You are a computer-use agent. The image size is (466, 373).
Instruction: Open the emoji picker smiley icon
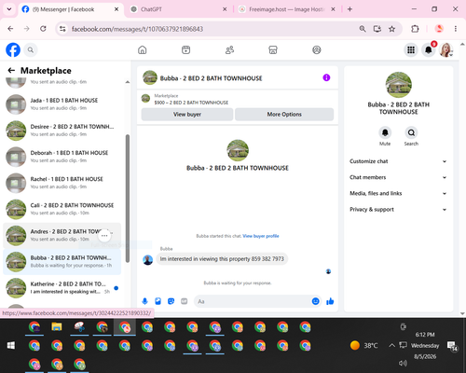point(315,301)
